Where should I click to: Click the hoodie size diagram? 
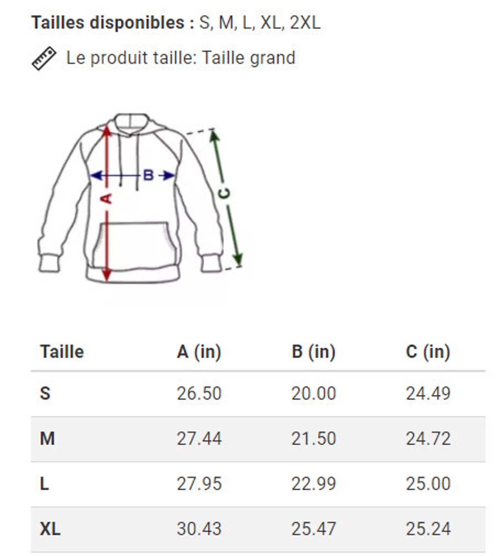(139, 198)
